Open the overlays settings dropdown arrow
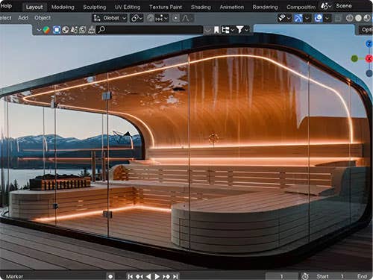This screenshot has width=373, height=280. point(327,18)
